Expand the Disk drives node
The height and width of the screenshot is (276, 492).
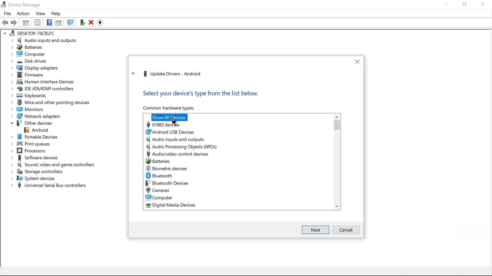pyautogui.click(x=12, y=61)
